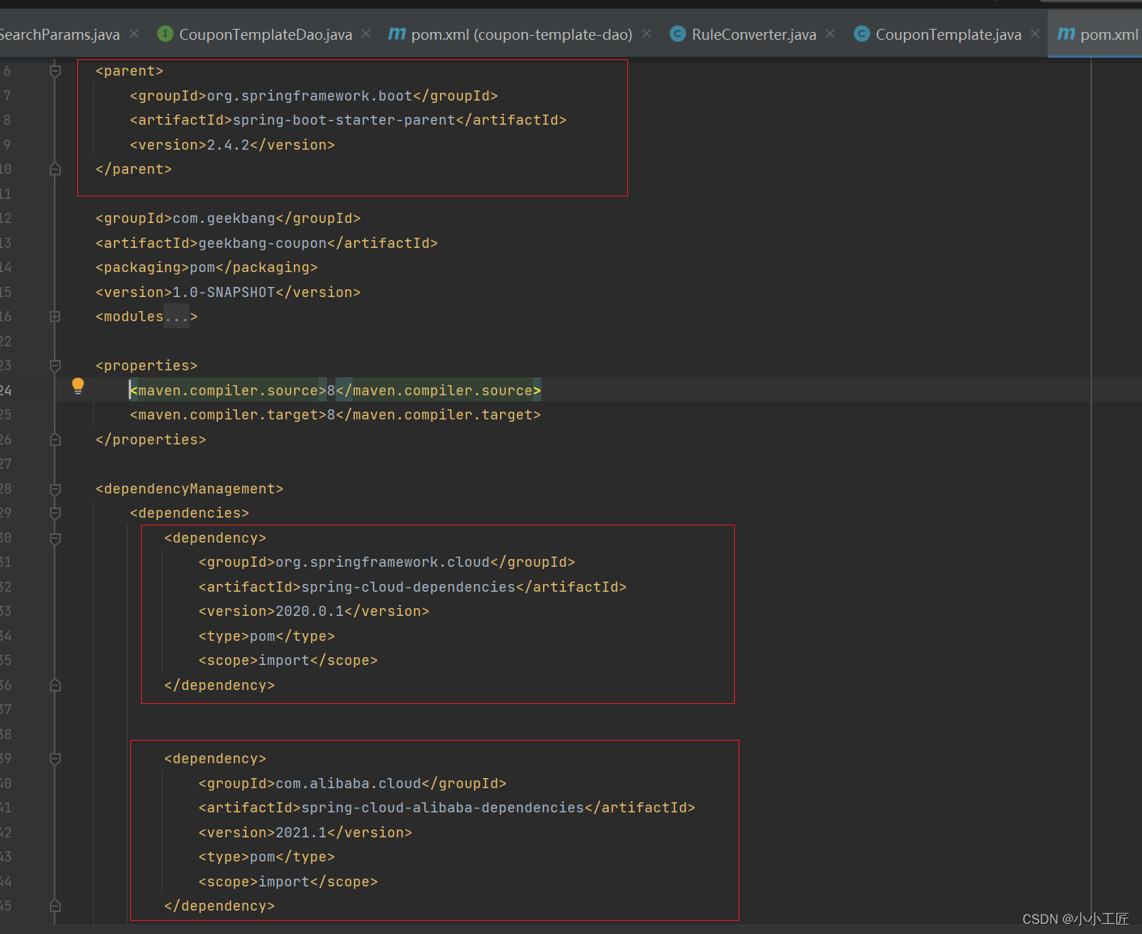Click the CouponTemplateDao.java interface icon

point(165,34)
